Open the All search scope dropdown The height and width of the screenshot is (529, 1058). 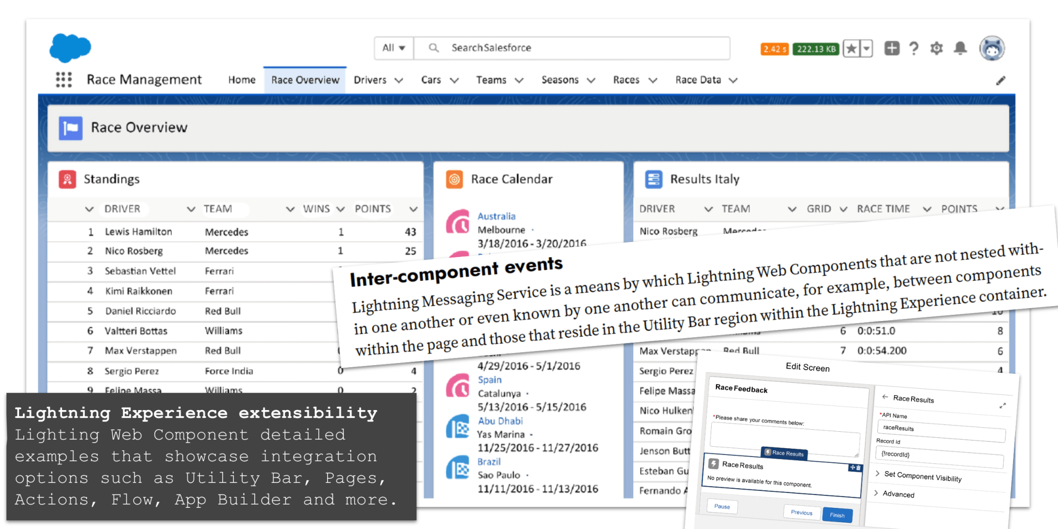coord(393,48)
